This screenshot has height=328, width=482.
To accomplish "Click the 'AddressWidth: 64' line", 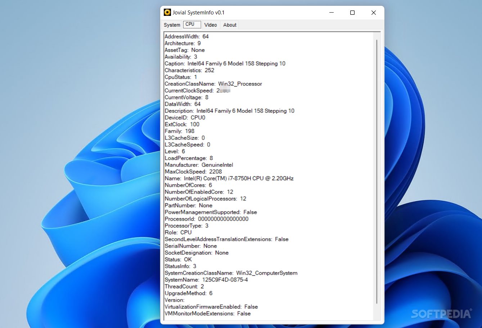I will [x=186, y=36].
